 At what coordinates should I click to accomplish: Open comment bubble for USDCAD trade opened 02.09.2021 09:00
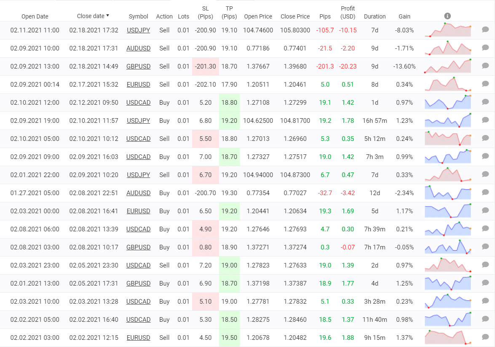tap(485, 156)
